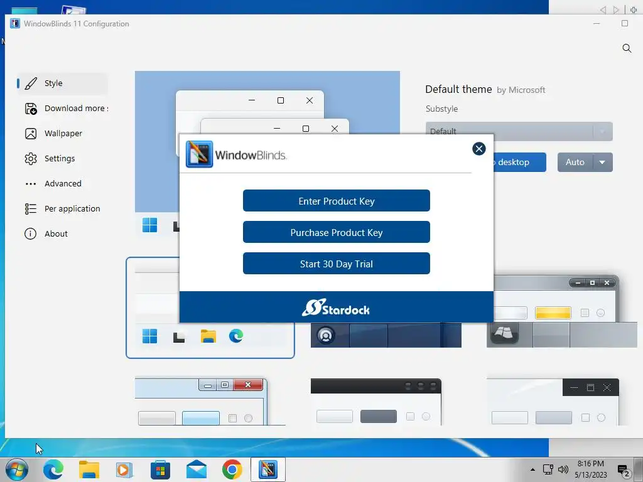This screenshot has height=482, width=643.
Task: Select the dark blue taskbar style thumbnail
Action: pos(386,335)
